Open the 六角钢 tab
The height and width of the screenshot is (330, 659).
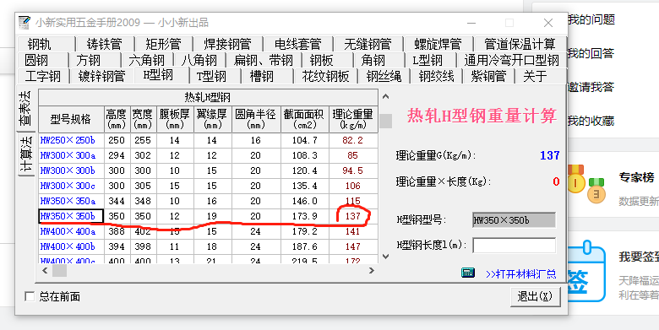click(x=146, y=61)
